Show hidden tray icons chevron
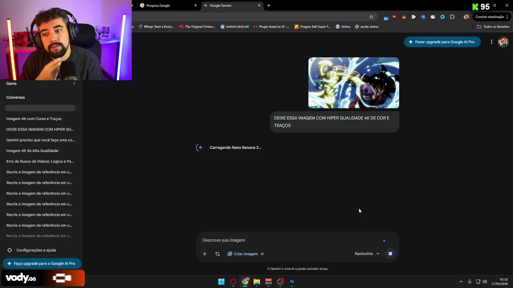The height and width of the screenshot is (288, 513). point(461,282)
